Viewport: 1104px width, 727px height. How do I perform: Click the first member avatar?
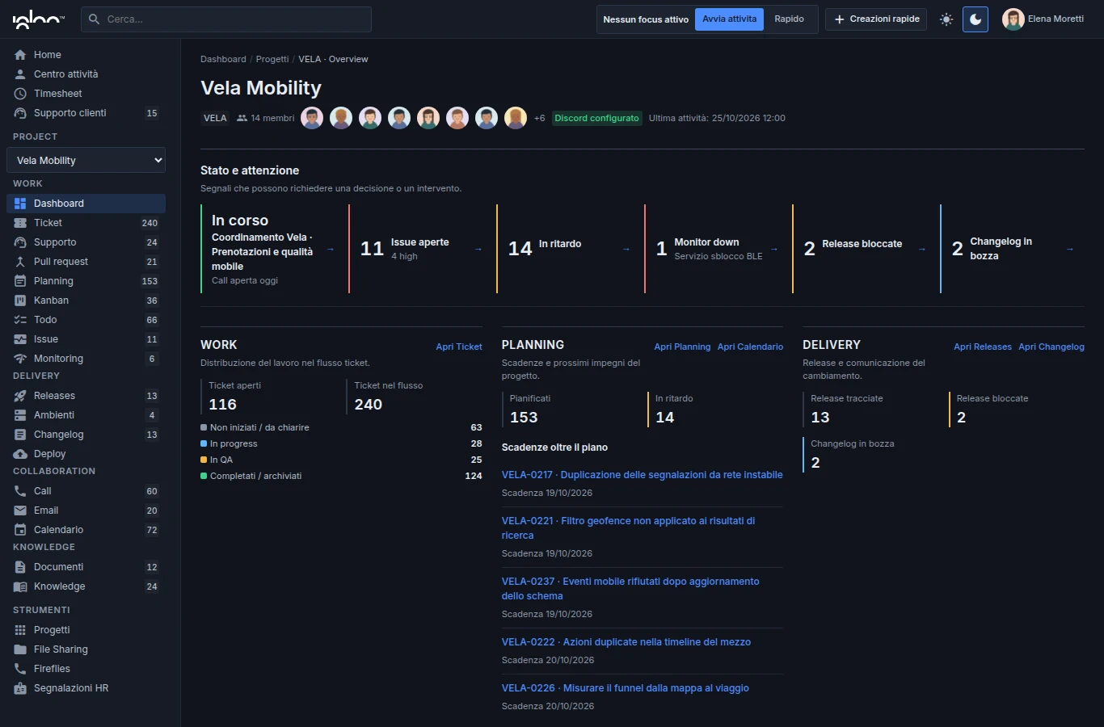(312, 118)
